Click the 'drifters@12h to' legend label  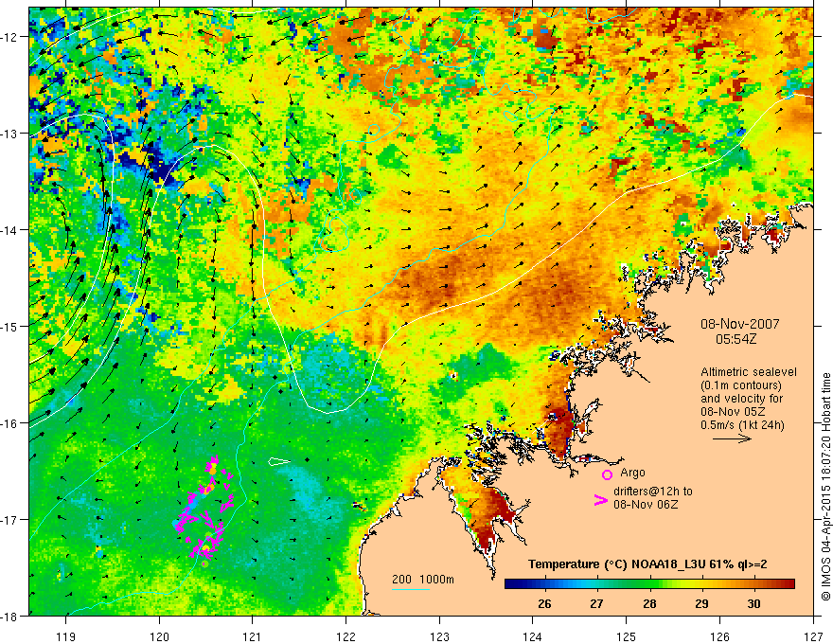(x=653, y=491)
